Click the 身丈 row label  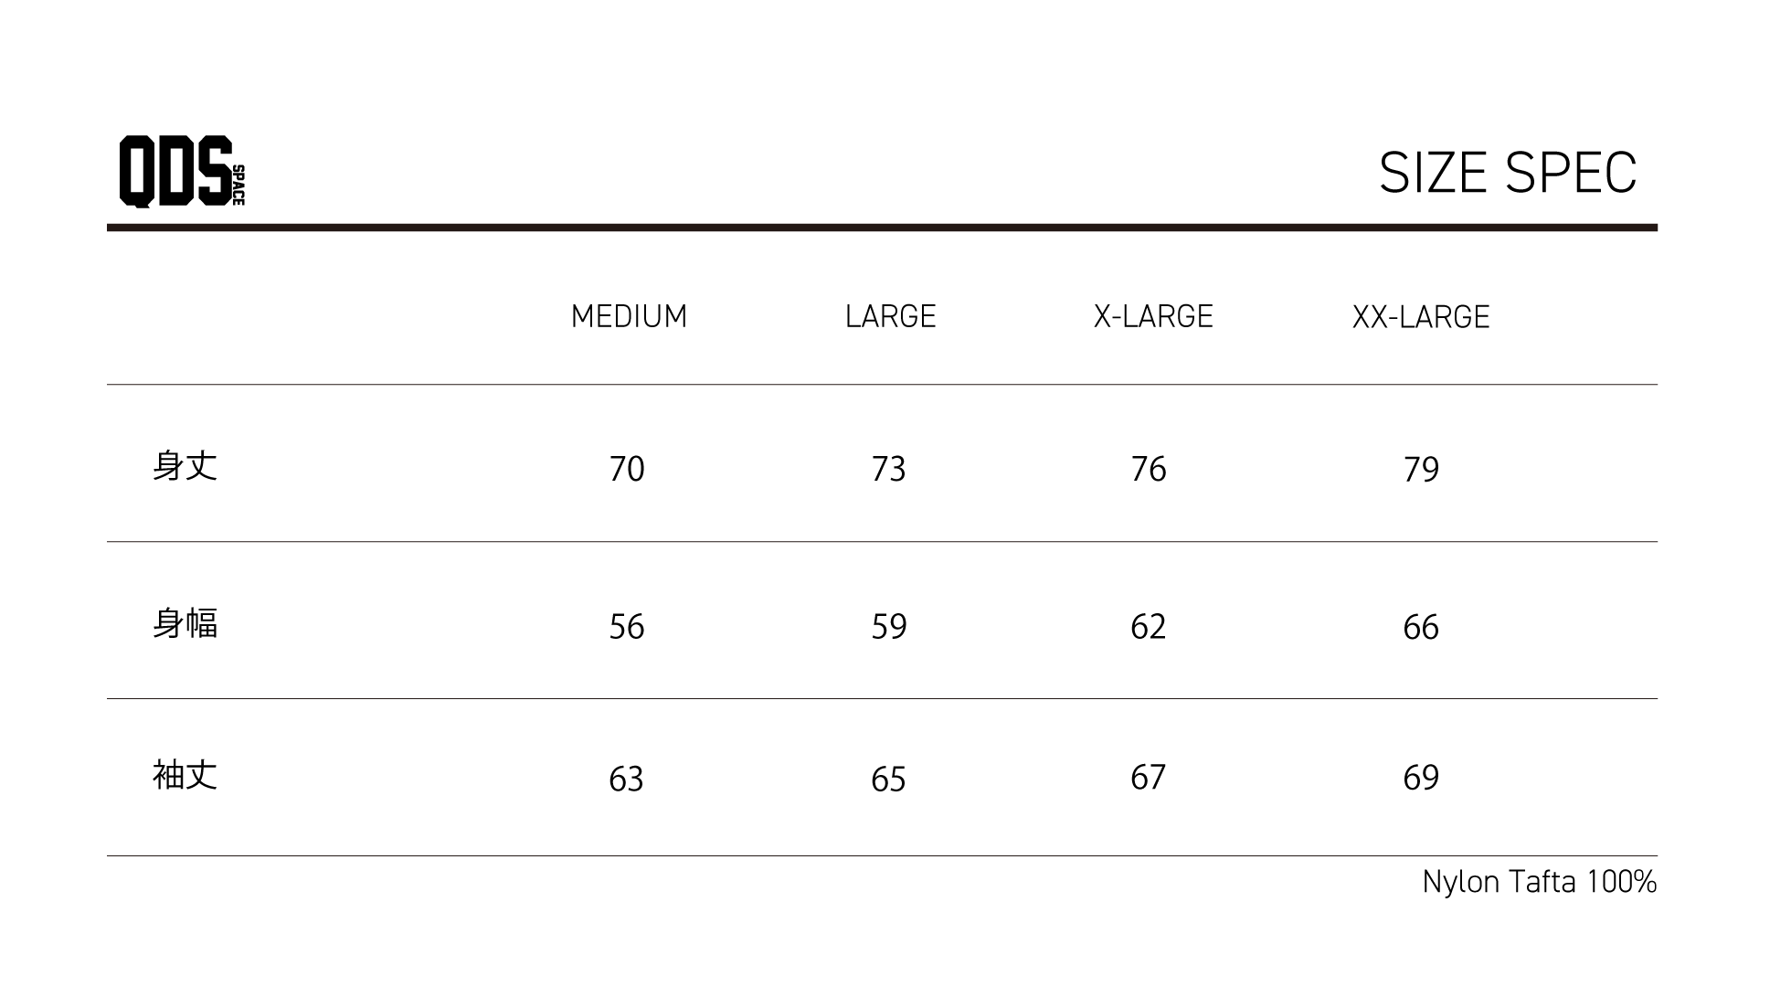click(x=185, y=466)
